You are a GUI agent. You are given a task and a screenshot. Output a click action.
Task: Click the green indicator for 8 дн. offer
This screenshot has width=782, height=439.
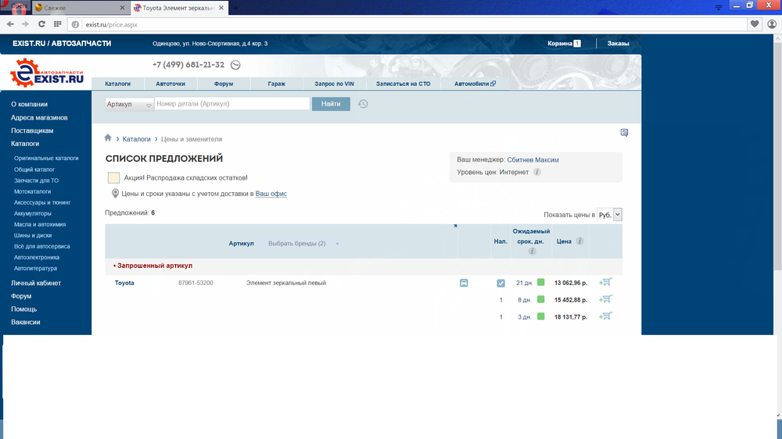pos(540,299)
